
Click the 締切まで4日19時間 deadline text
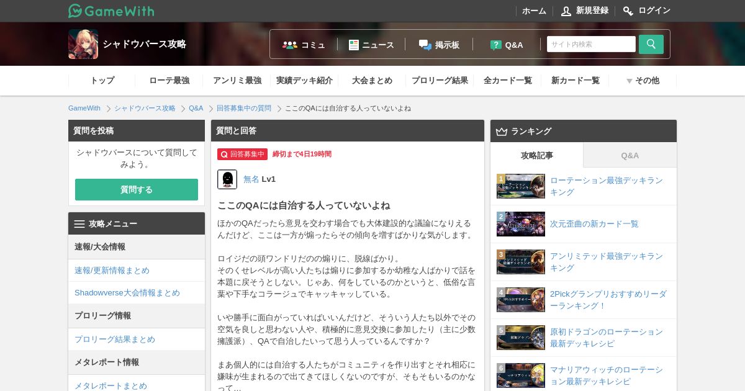[x=302, y=154]
